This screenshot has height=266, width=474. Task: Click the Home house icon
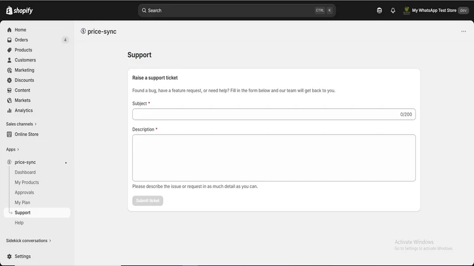[9, 30]
